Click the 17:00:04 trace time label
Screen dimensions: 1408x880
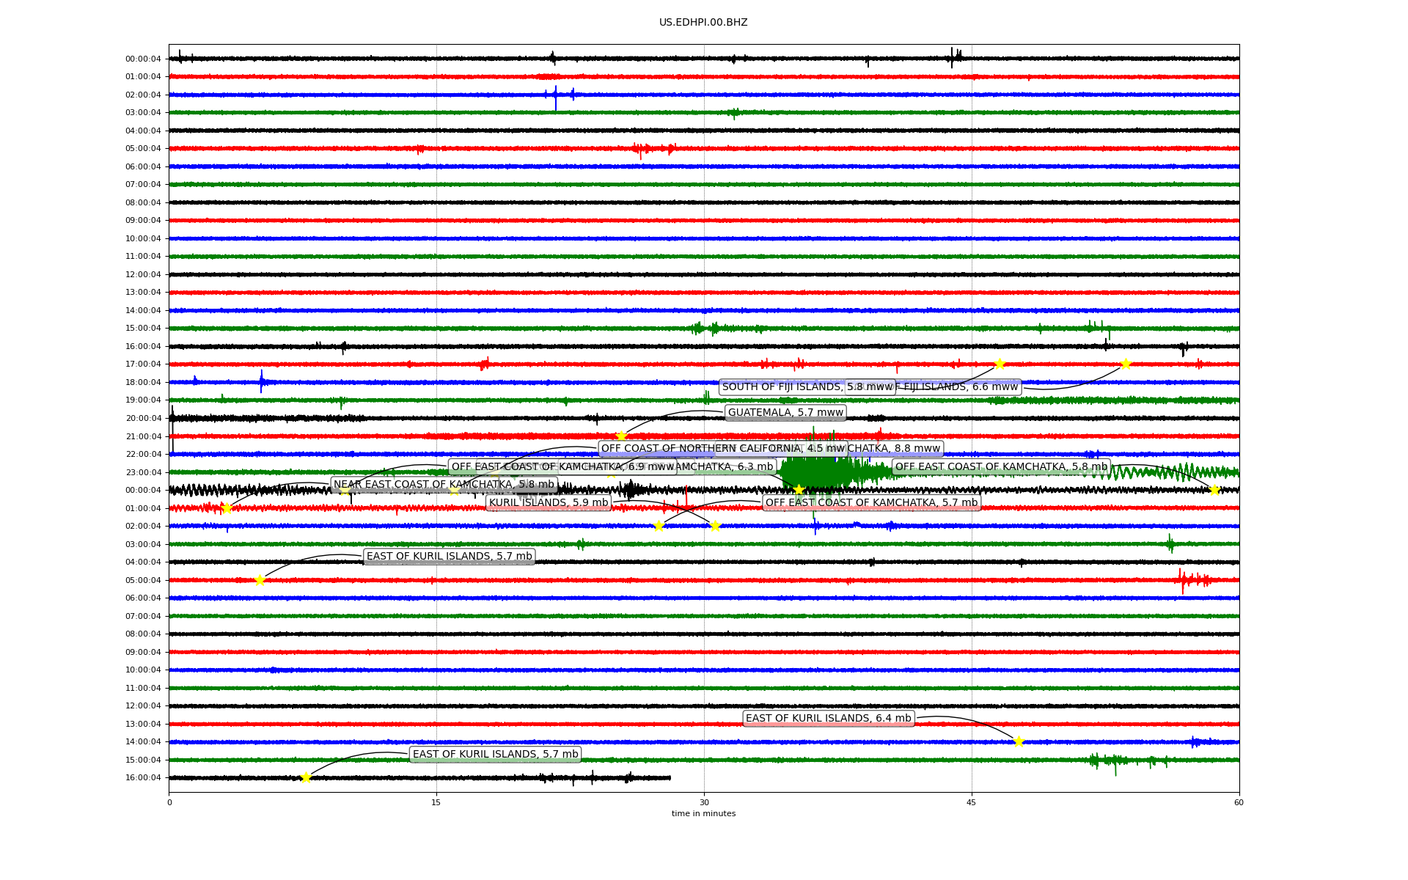click(143, 364)
